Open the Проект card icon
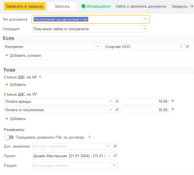 click(115, 156)
